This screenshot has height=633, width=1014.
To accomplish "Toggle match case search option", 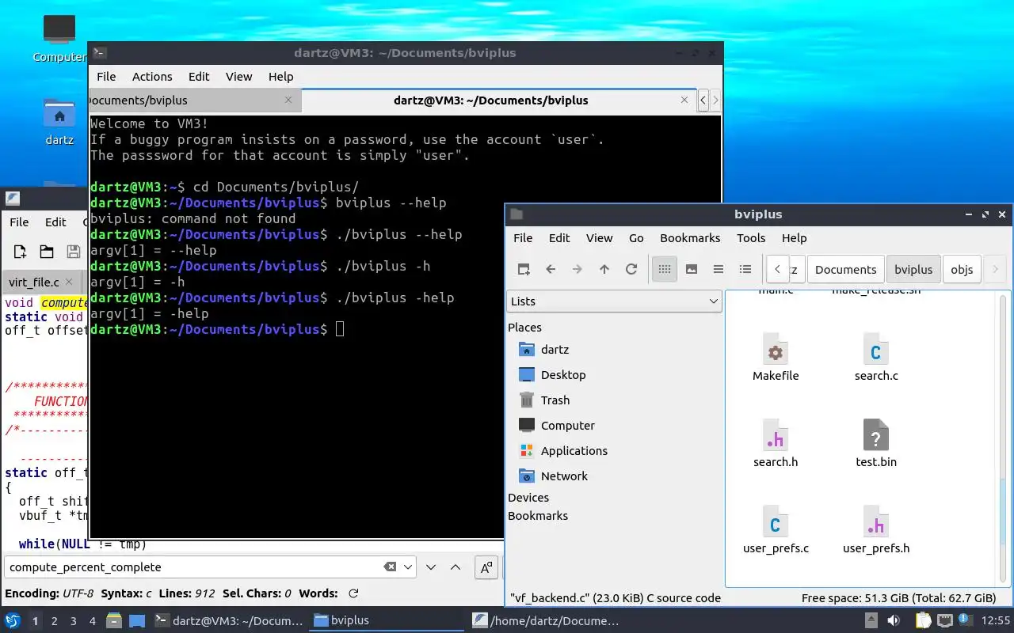I will click(x=487, y=567).
